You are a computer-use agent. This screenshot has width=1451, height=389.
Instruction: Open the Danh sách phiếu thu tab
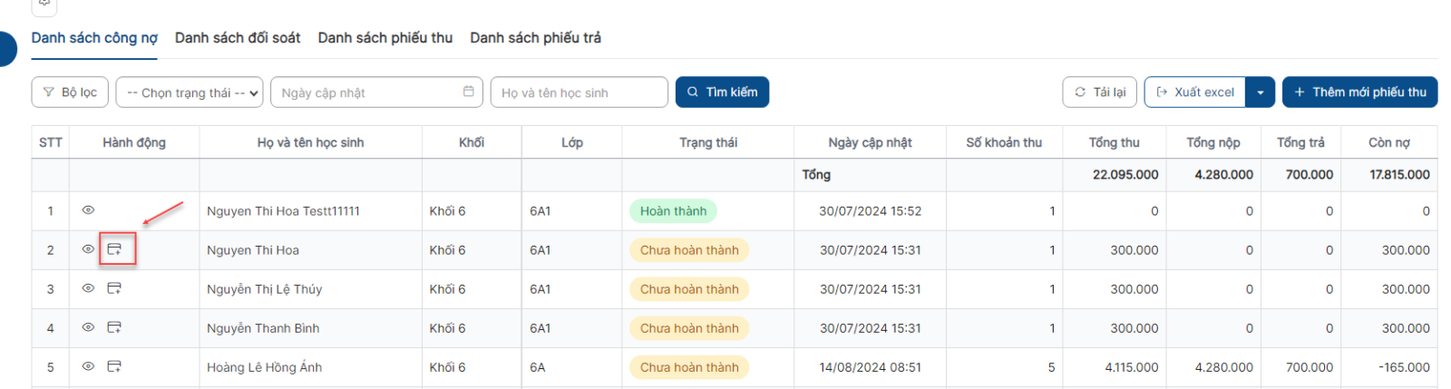point(385,38)
